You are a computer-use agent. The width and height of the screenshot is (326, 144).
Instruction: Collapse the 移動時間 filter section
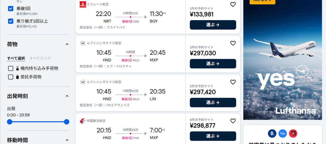tap(67, 140)
